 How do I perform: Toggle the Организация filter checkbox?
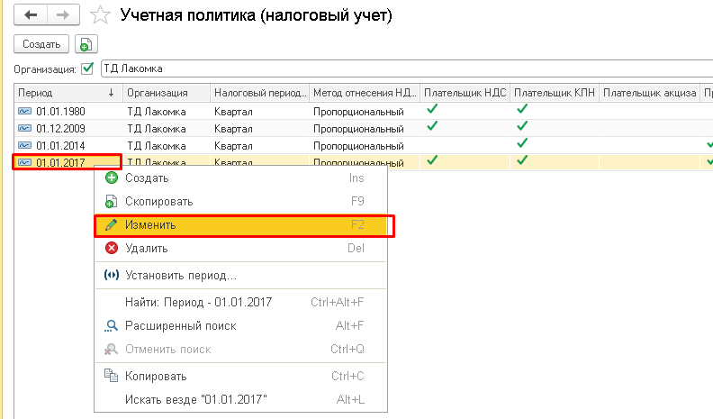[87, 68]
